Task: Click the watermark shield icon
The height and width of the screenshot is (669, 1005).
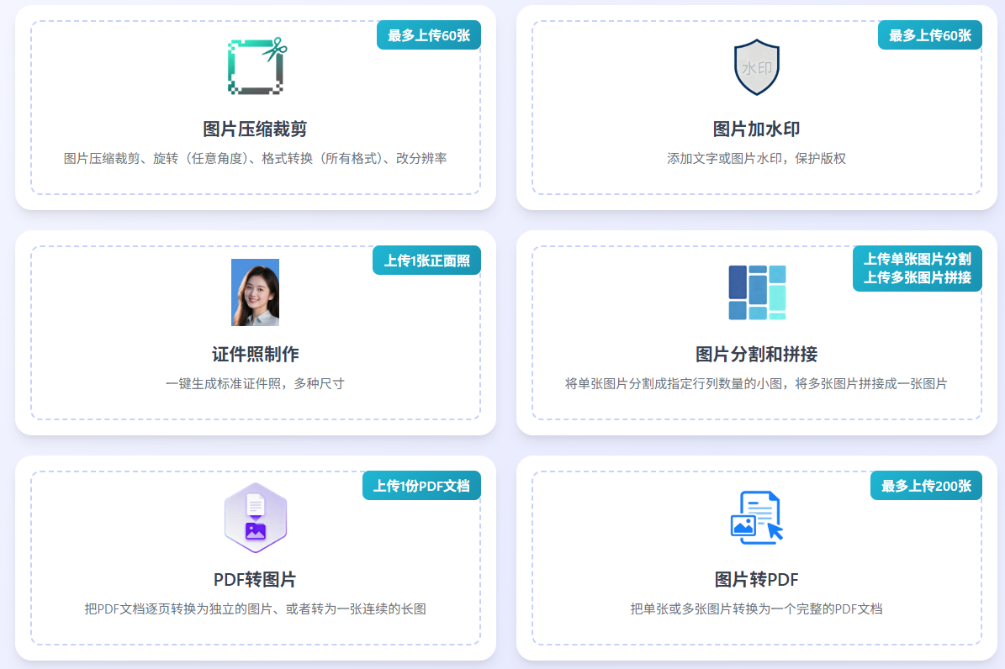Action: pos(756,67)
